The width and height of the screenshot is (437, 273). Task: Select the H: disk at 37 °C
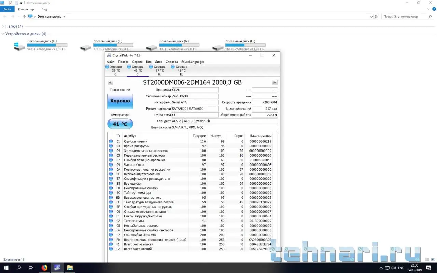coord(159,70)
